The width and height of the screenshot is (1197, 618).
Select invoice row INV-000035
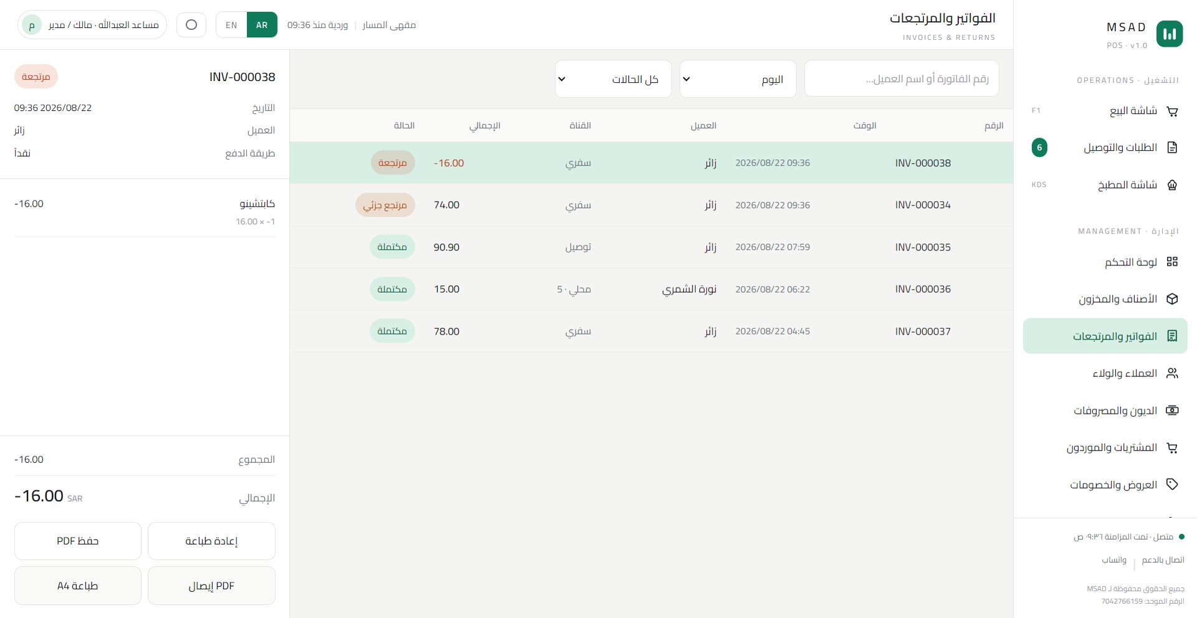coord(651,247)
